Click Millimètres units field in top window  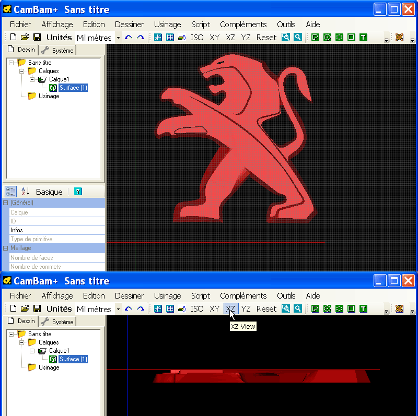[95, 38]
